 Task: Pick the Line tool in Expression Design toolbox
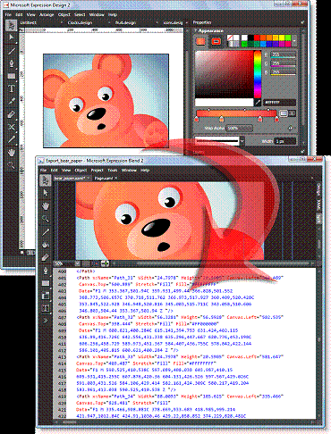coord(12,51)
